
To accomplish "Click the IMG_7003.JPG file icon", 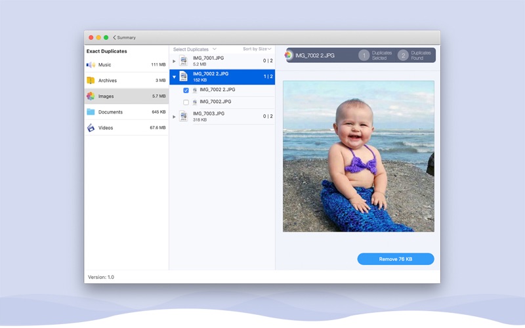I will [x=184, y=117].
